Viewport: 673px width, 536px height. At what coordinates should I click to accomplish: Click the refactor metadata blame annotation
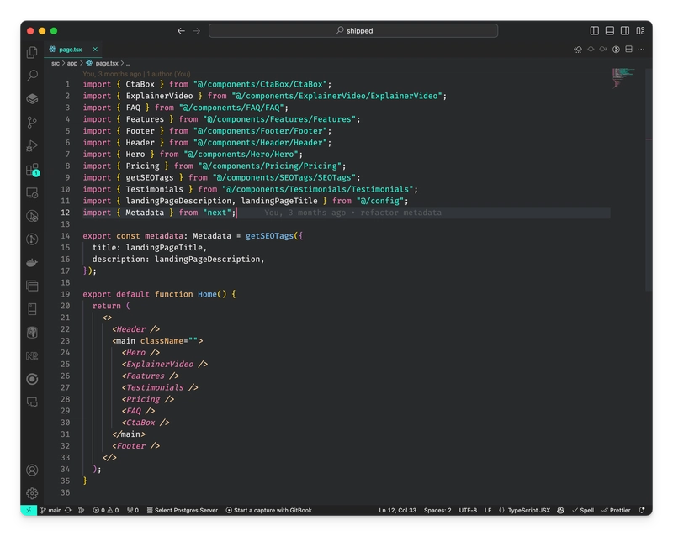(x=352, y=213)
